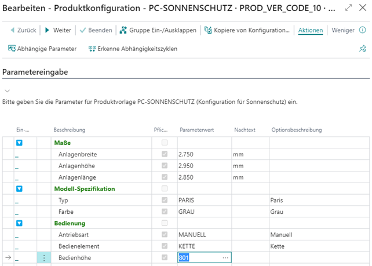Toggle the Maße row Pflicht checkbox
372x266 pixels.
click(x=165, y=143)
